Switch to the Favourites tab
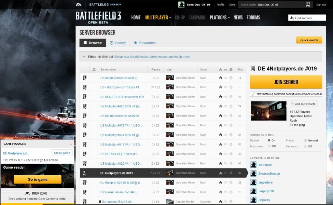 [145, 43]
